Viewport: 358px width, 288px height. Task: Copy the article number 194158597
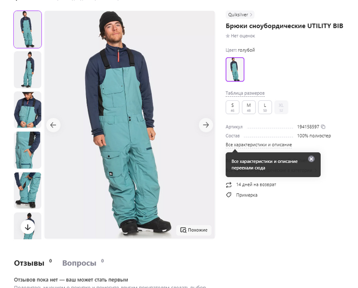tap(323, 126)
